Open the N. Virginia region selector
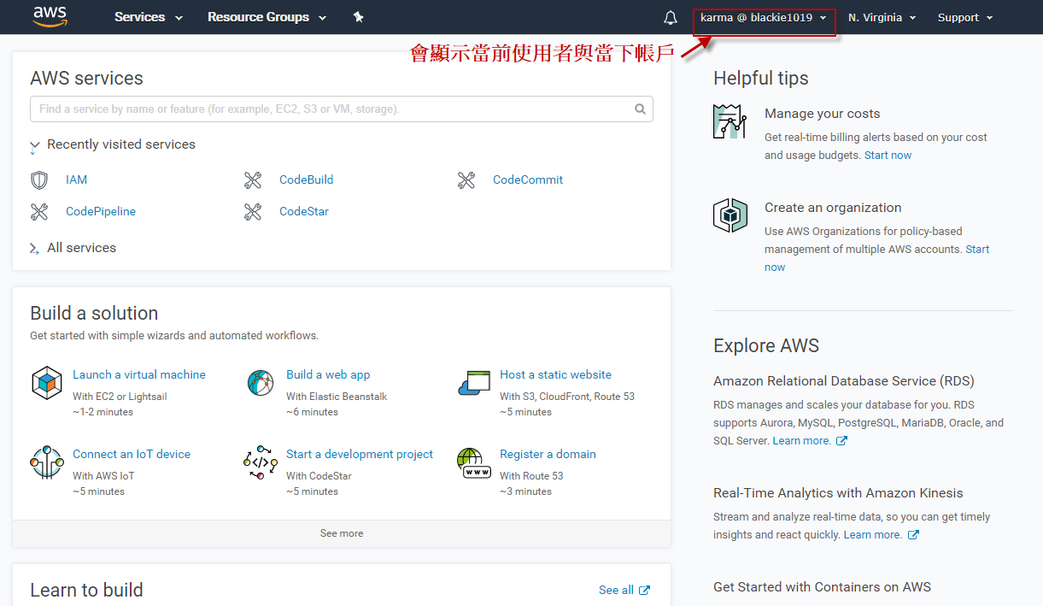Image resolution: width=1043 pixels, height=606 pixels. [x=882, y=18]
